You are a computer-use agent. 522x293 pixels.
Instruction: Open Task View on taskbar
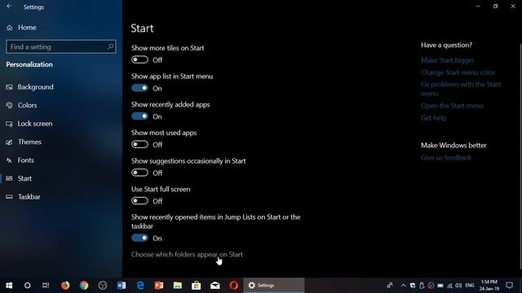tap(46, 286)
